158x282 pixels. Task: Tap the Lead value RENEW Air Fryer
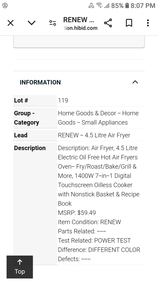tap(94, 135)
